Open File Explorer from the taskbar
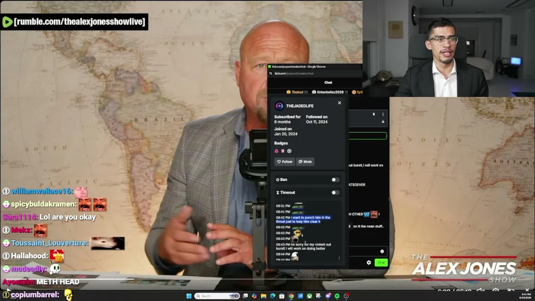Screen dimensions: 535x301 pyautogui.click(x=263, y=296)
